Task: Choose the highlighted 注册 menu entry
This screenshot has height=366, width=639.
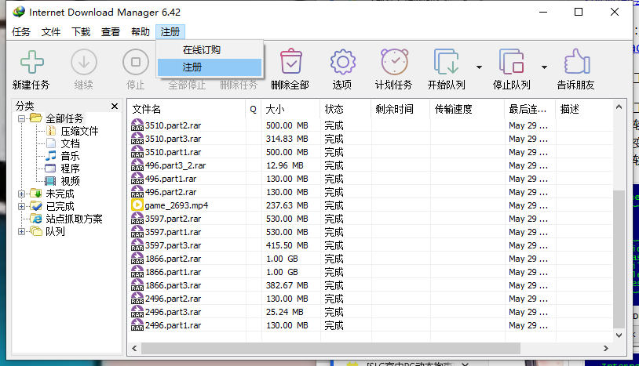Action: click(x=210, y=67)
